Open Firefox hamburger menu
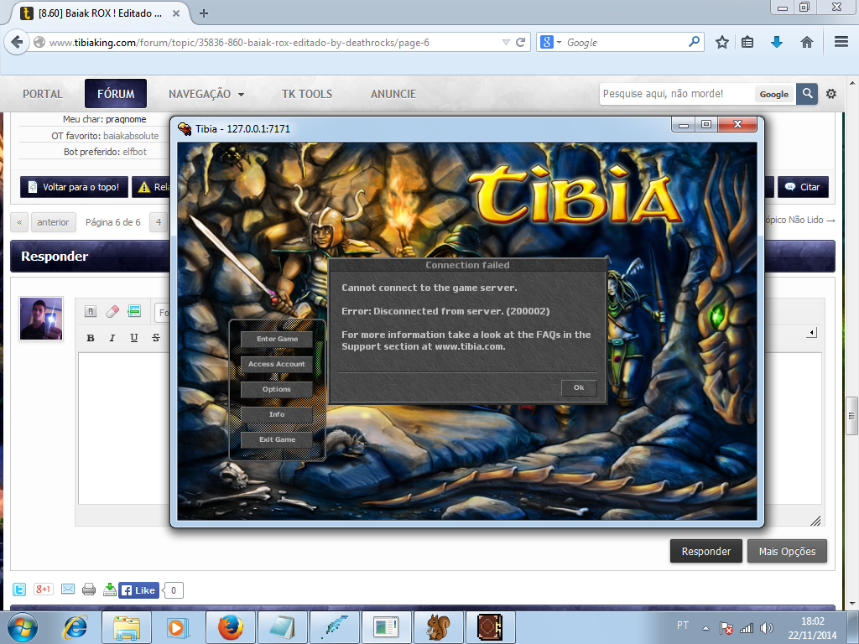The width and height of the screenshot is (859, 644). click(841, 42)
